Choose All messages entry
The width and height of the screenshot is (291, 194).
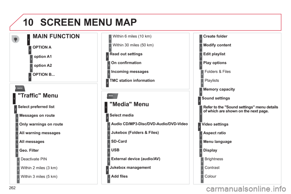(x=32, y=142)
